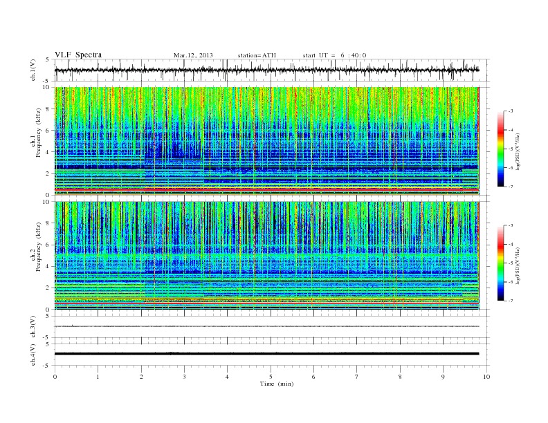Viewport: 548px width, 423px height.
Task: Click the "4" kHz tick of ch.1 spectrogram
Action: point(48,152)
